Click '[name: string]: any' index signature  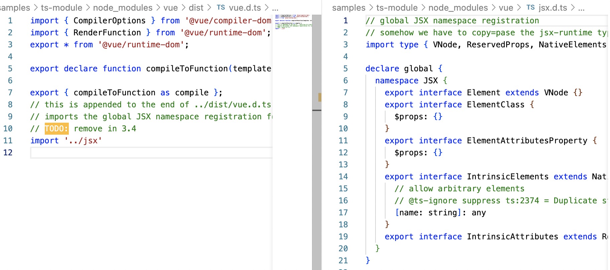click(440, 213)
